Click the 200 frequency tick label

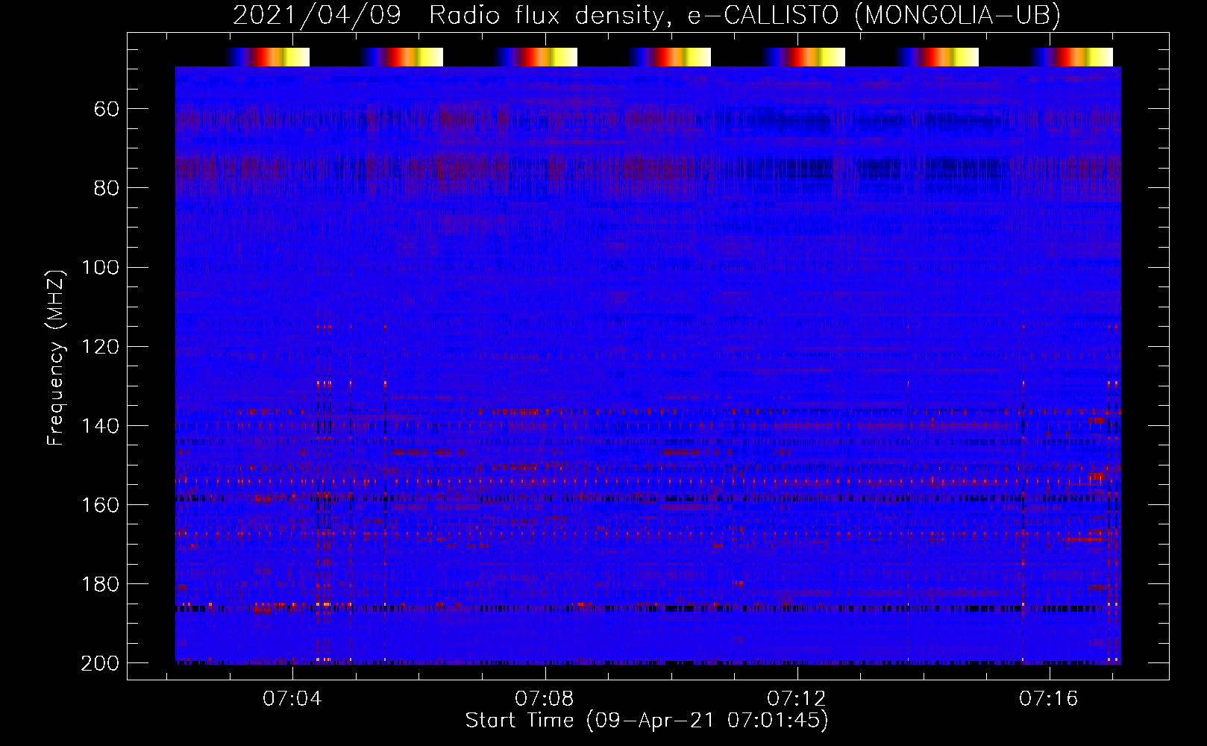(100, 663)
